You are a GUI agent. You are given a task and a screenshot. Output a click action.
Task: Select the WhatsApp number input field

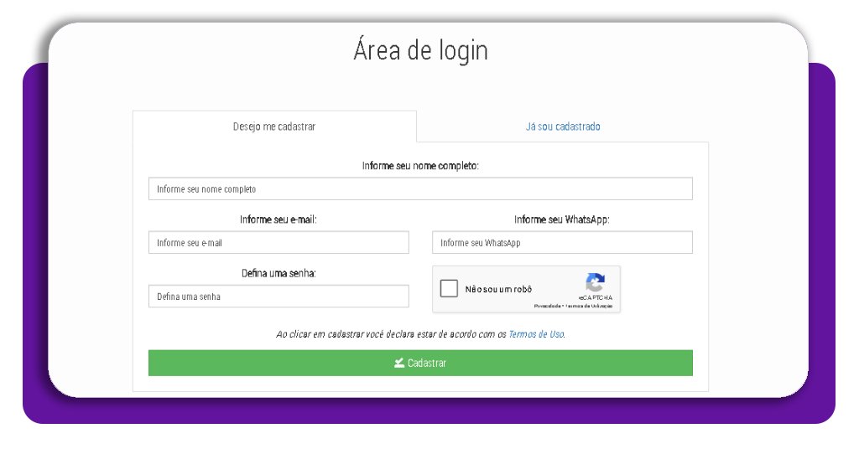click(562, 243)
